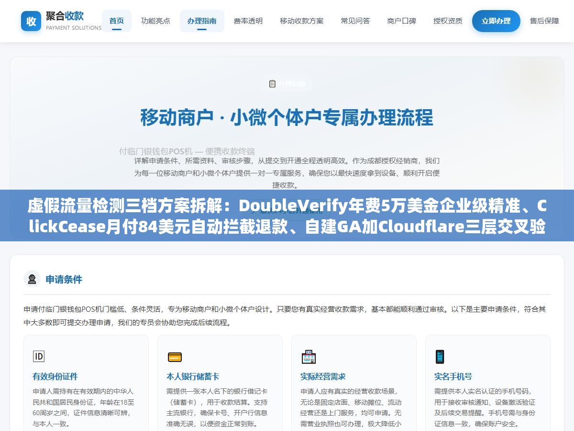The image size is (574, 431).
Task: Click the 实名手机号 card title
Action: (x=453, y=376)
